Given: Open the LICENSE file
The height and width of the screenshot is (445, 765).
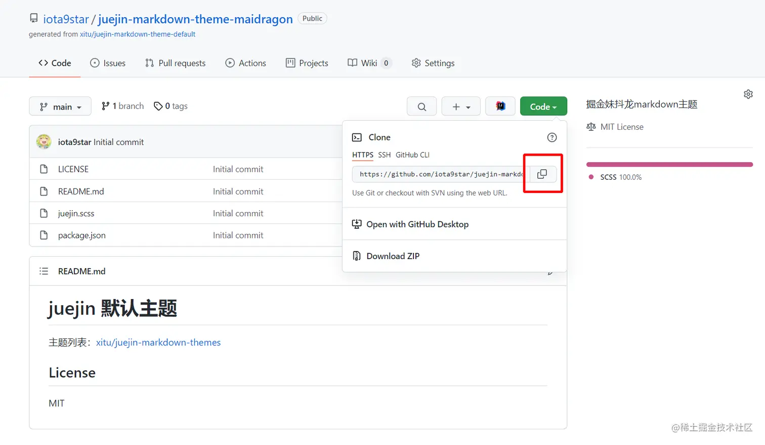Looking at the screenshot, I should (x=73, y=169).
